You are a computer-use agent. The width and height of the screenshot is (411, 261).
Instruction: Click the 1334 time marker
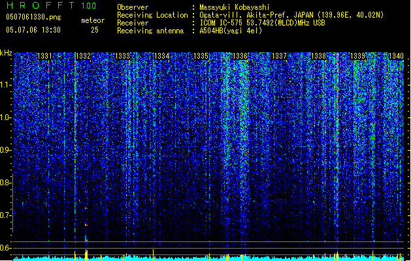tap(162, 56)
